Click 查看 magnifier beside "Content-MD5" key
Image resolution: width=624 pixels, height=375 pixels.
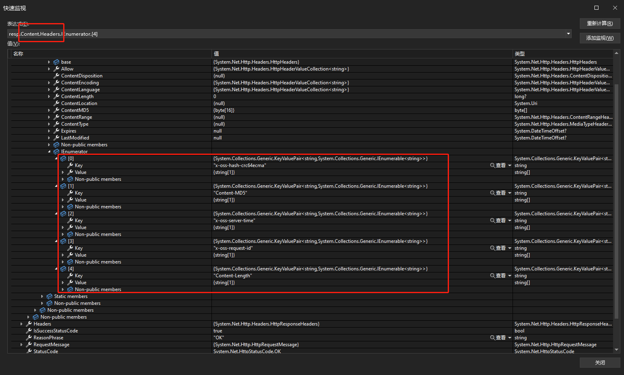point(496,193)
